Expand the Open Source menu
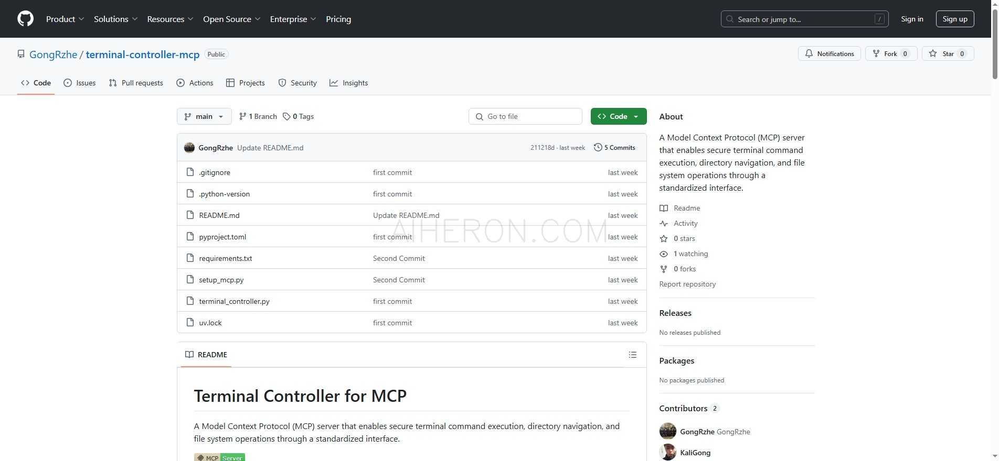999x461 pixels. coord(232,19)
